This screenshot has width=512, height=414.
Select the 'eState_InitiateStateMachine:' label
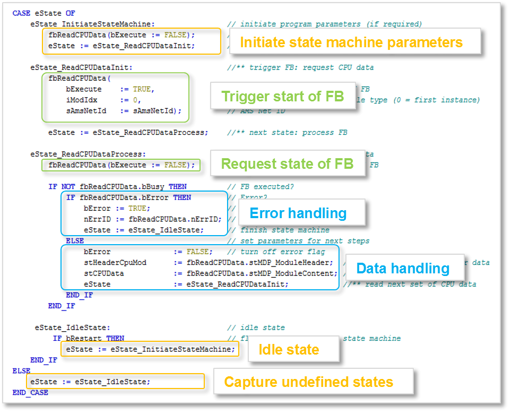pyautogui.click(x=92, y=24)
